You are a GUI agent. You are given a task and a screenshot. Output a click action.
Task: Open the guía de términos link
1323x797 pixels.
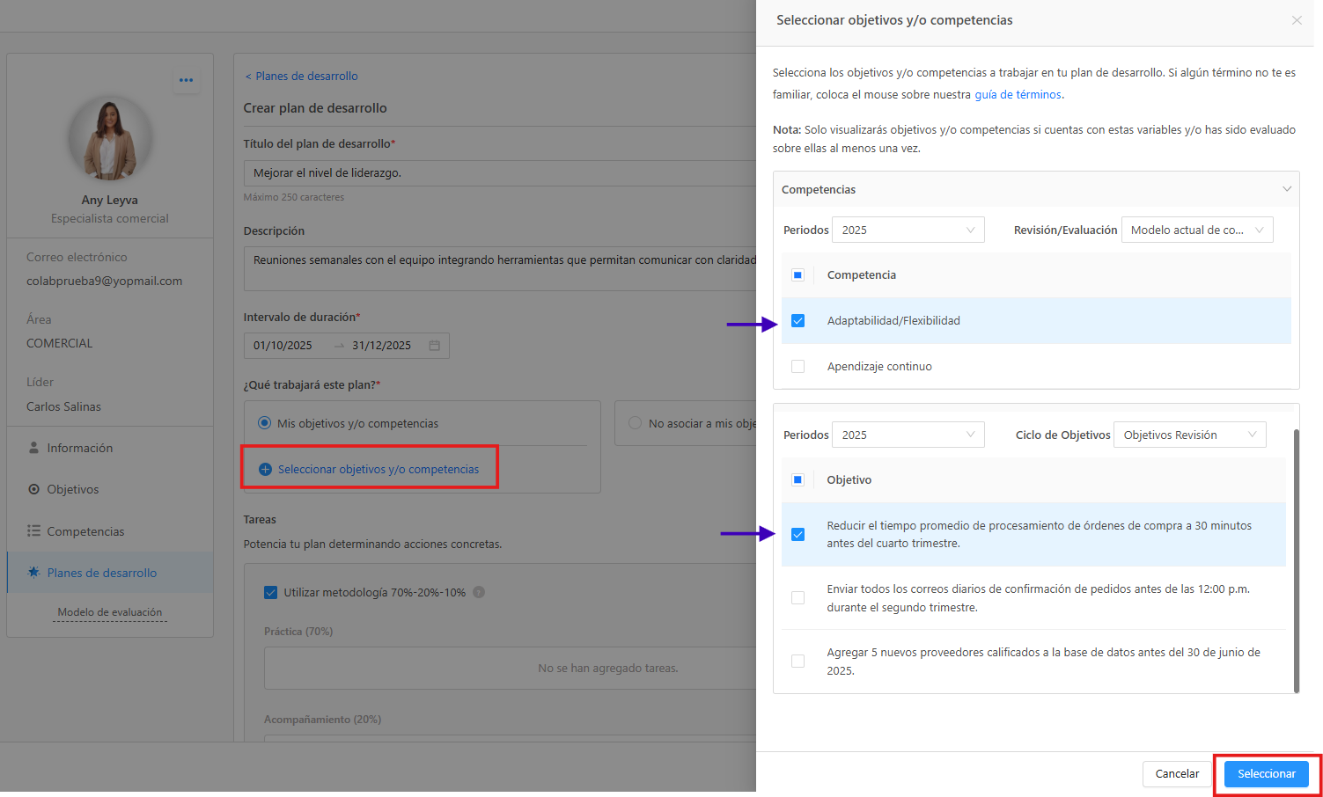[1018, 95]
